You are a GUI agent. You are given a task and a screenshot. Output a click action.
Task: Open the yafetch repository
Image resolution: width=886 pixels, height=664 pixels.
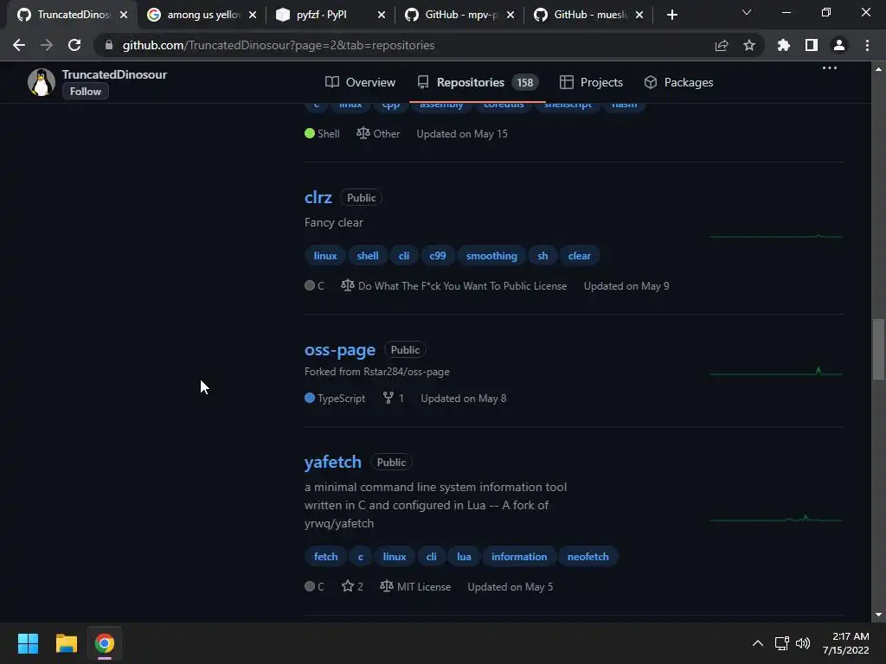[333, 463]
